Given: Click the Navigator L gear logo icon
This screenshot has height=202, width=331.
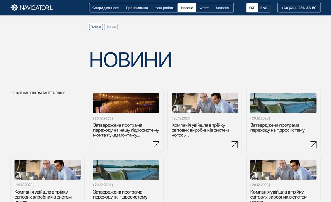Looking at the screenshot, I should click(x=14, y=8).
